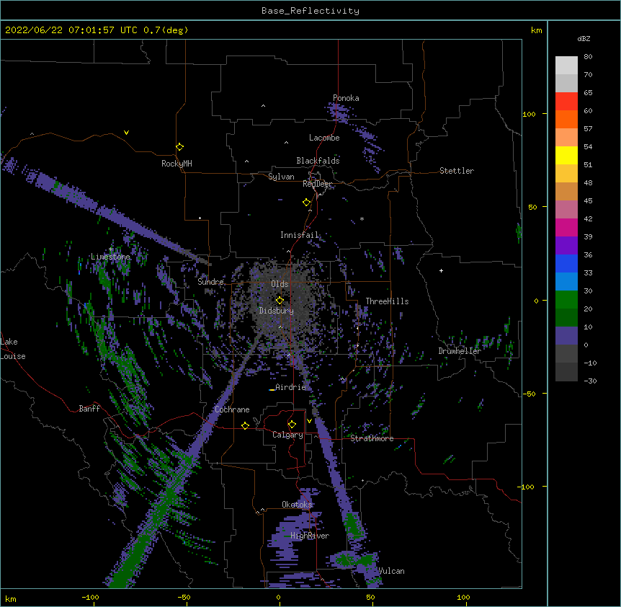Click the Strathmore label
Image resolution: width=621 pixels, height=607 pixels.
pyautogui.click(x=372, y=438)
